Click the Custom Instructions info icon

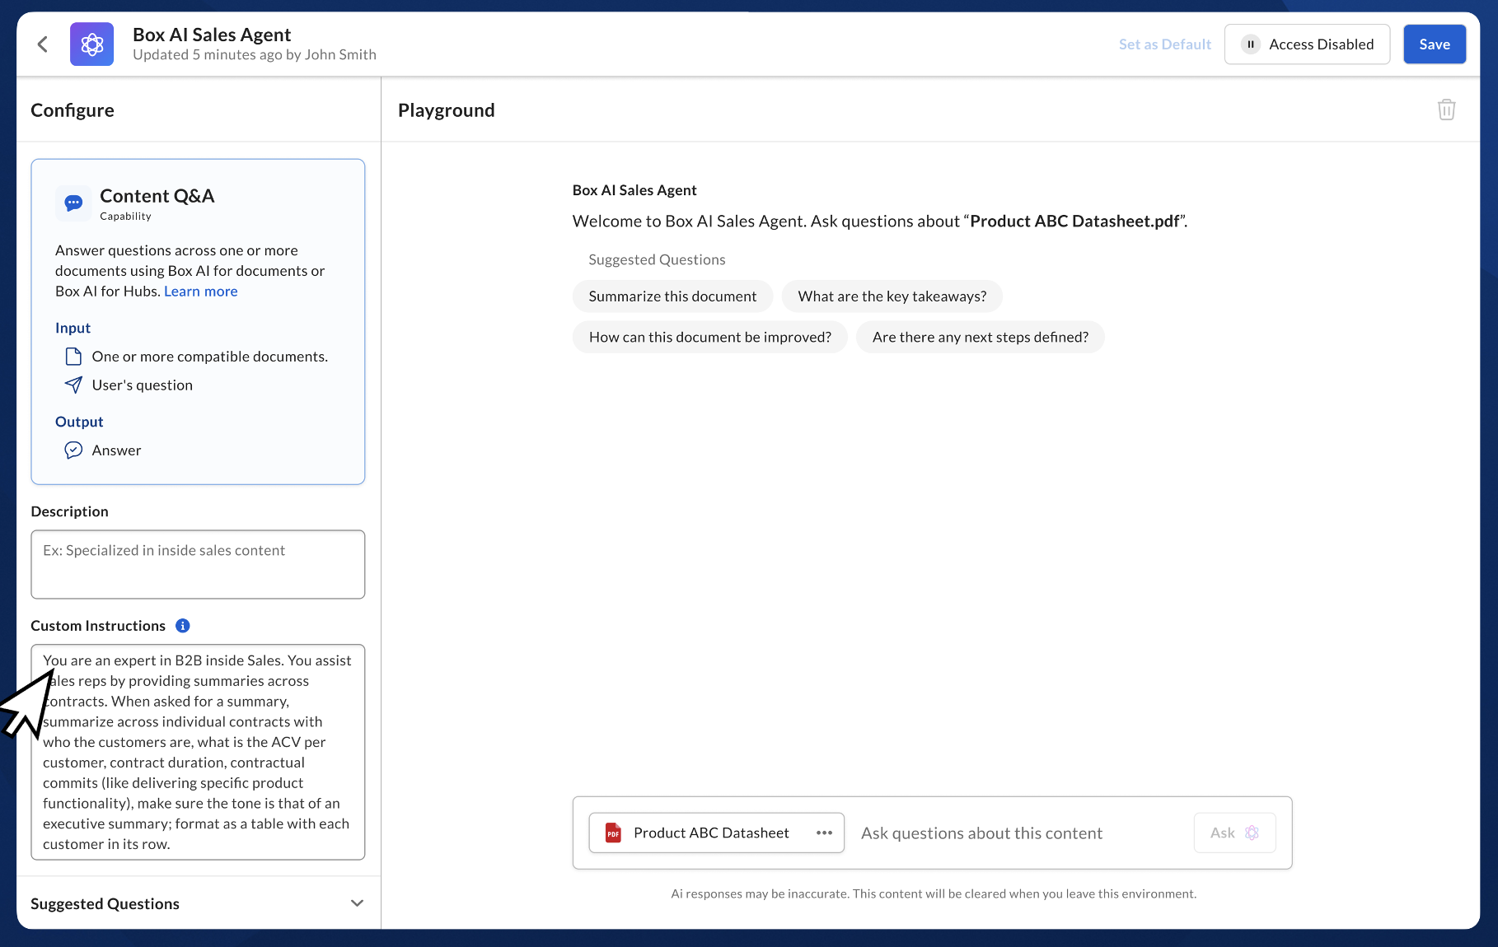pyautogui.click(x=183, y=626)
